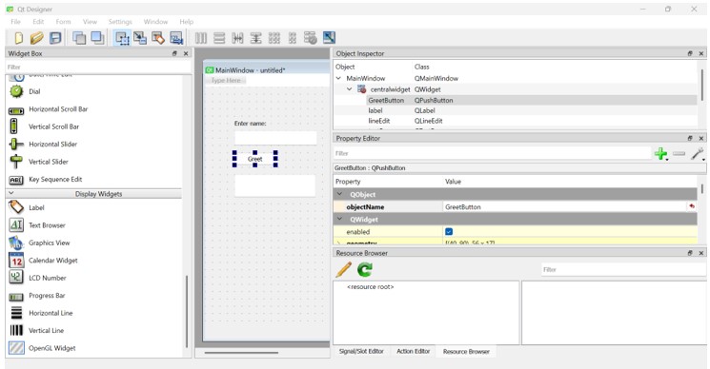The width and height of the screenshot is (710, 369).
Task: Send selected widget to back
Action: tap(79, 38)
